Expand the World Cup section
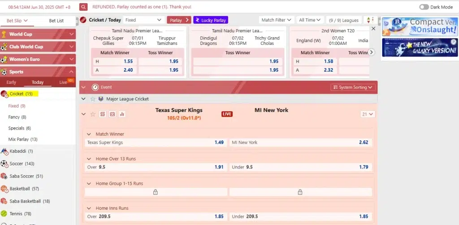 pos(38,34)
